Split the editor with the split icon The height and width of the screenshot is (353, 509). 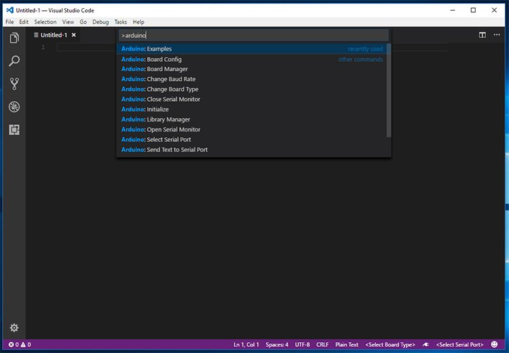pyautogui.click(x=483, y=35)
